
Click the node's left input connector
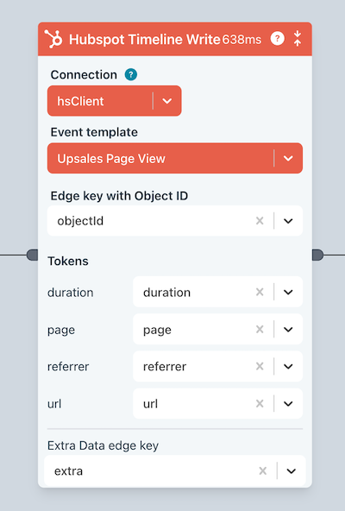tap(32, 255)
